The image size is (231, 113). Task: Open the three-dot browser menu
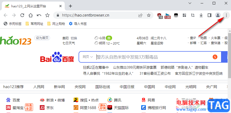coord(226,15)
